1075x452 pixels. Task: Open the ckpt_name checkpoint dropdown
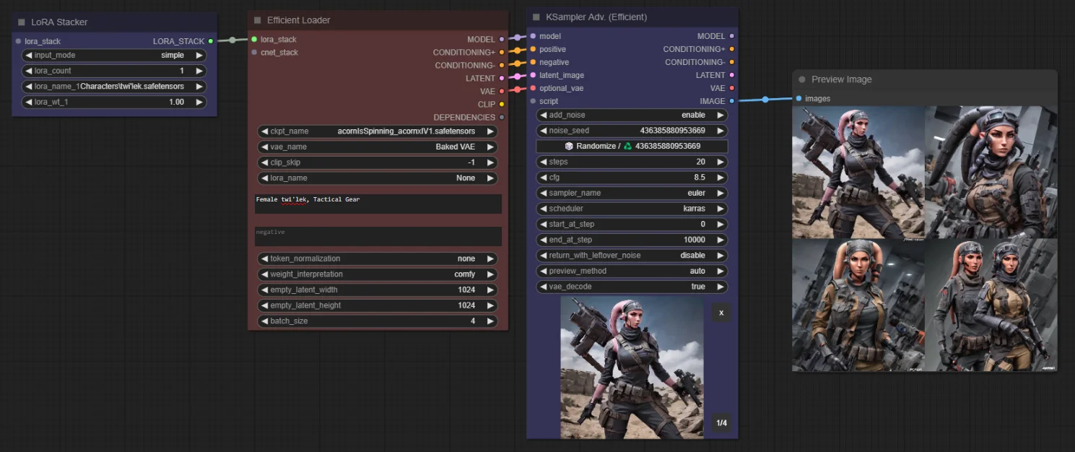378,131
